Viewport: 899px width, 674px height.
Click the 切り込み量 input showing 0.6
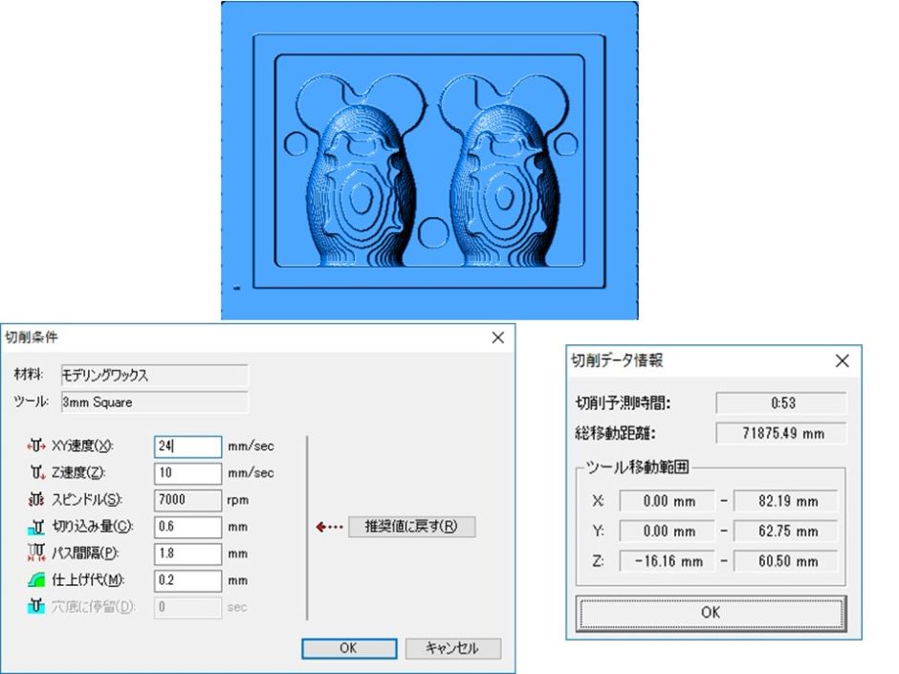click(187, 527)
